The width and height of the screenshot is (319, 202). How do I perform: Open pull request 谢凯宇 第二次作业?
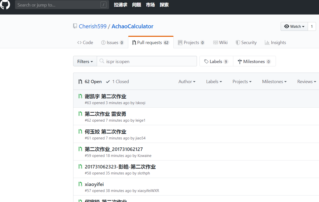click(105, 96)
